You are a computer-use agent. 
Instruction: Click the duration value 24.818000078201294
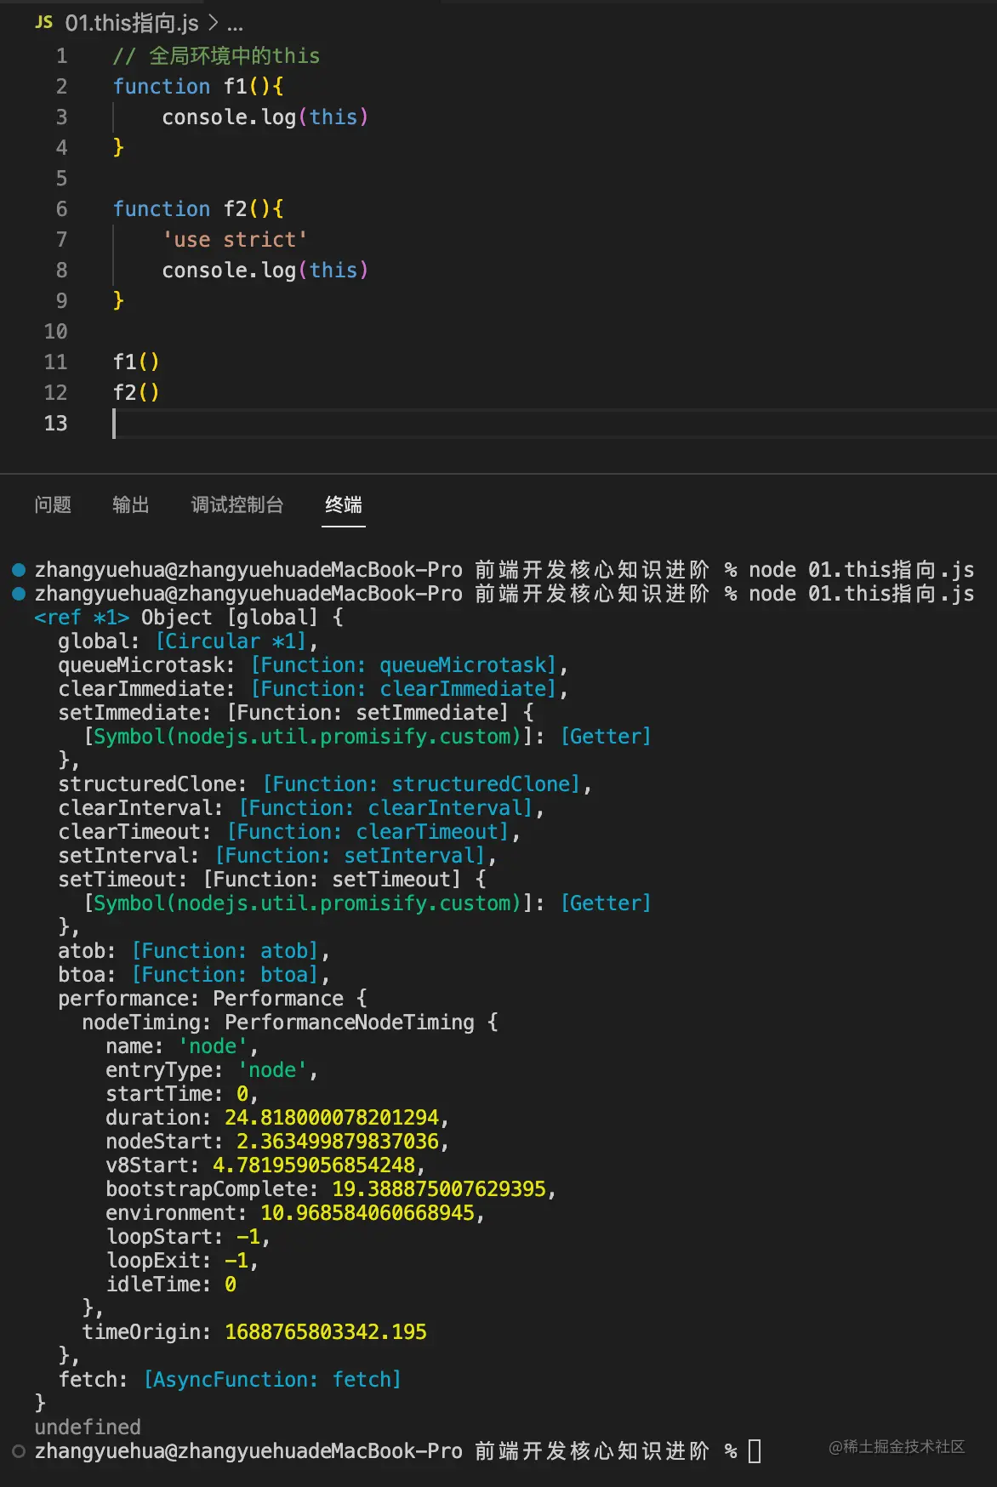tap(332, 1118)
